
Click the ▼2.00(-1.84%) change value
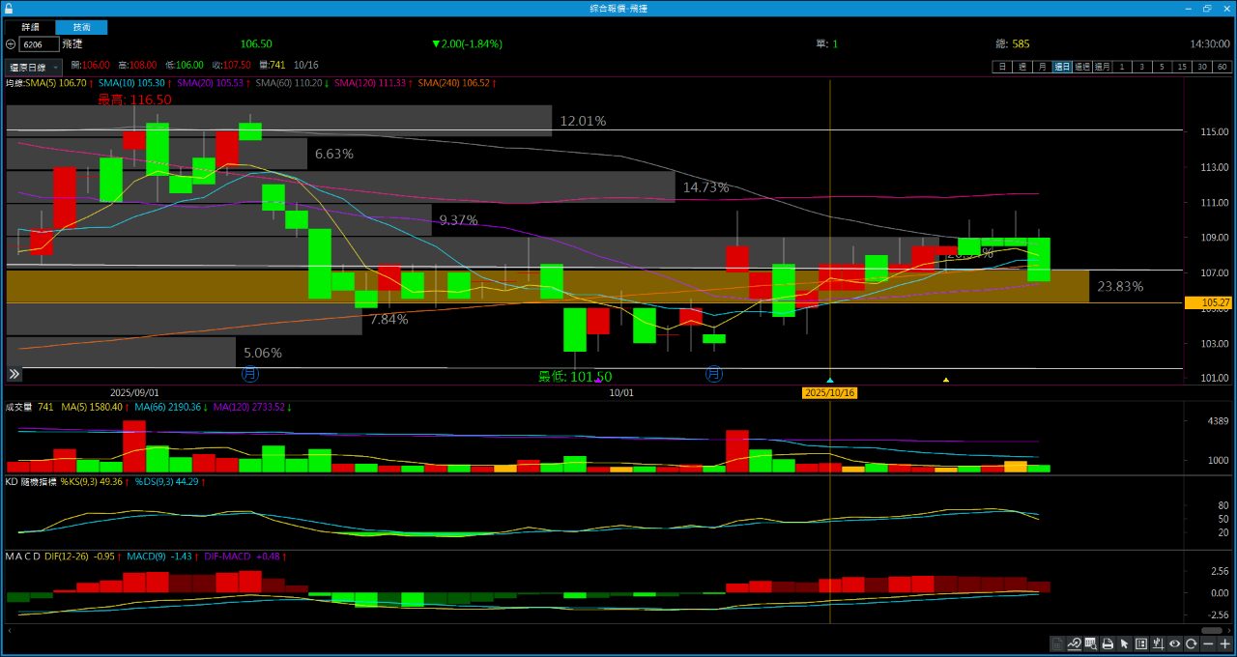[468, 43]
